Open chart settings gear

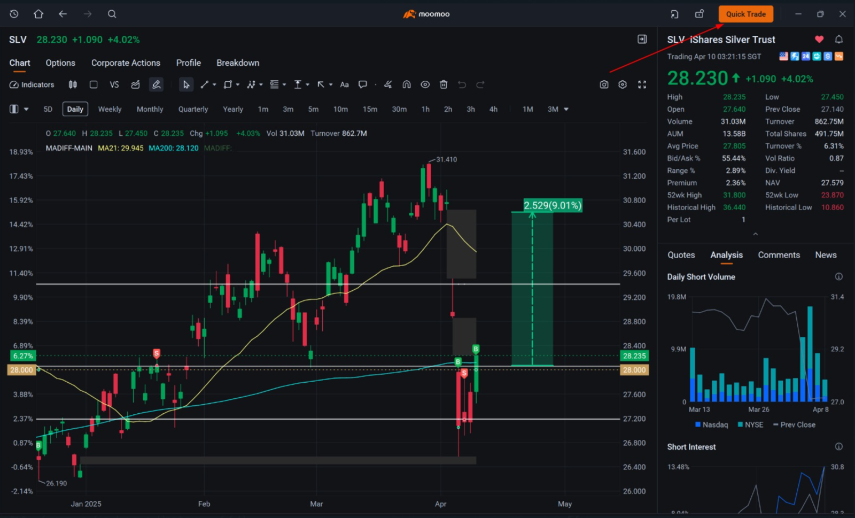coord(623,84)
